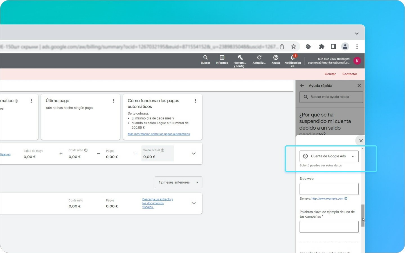Click the pink K account avatar
The width and height of the screenshot is (405, 253).
point(357,61)
